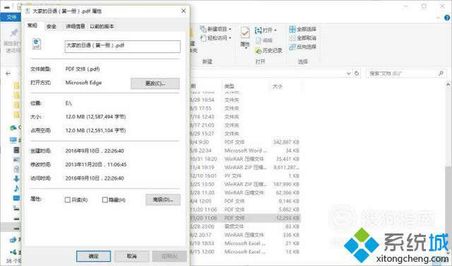This screenshot has height=266, width=452.
Task: Select the Microsoft Word 34 KB row
Action: coord(245,151)
